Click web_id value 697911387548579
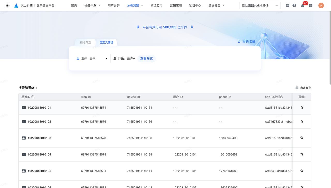This screenshot has height=188, width=331. [94, 154]
